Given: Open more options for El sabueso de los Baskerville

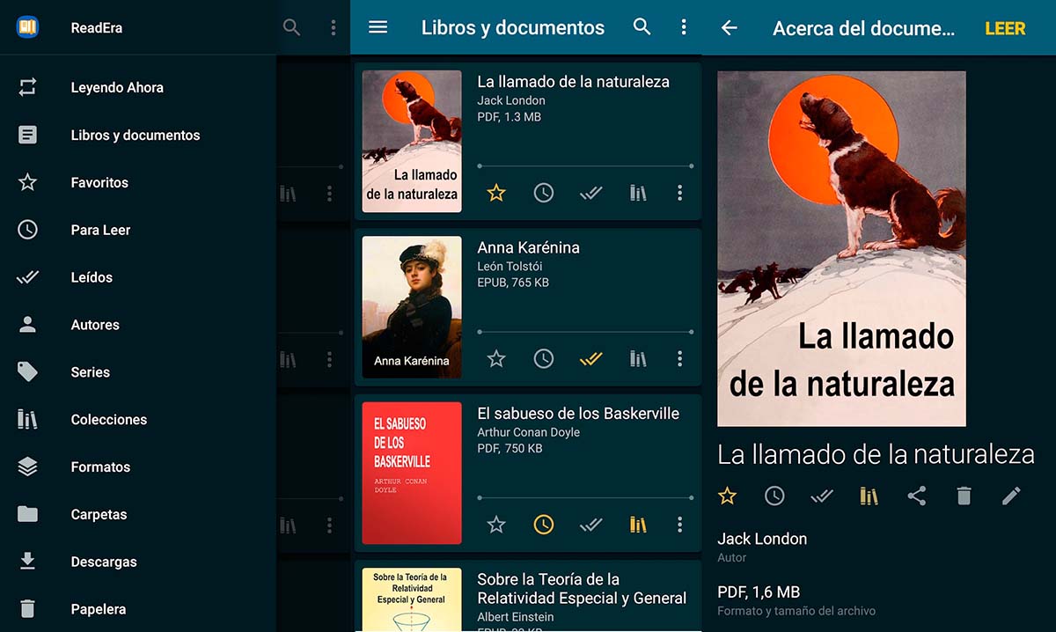Looking at the screenshot, I should pos(679,525).
